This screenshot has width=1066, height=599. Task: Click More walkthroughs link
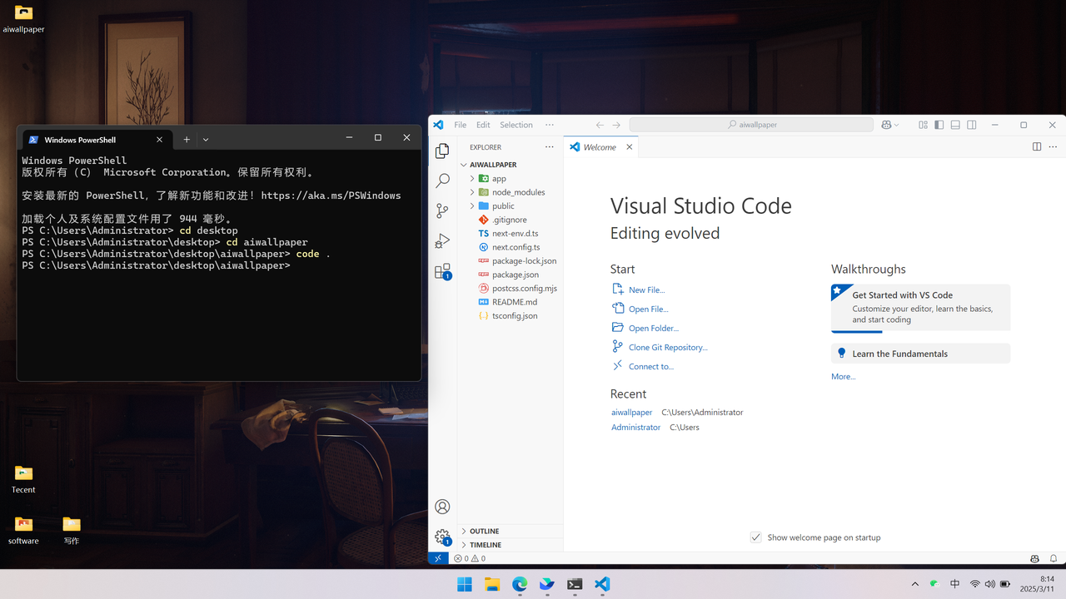pos(843,376)
